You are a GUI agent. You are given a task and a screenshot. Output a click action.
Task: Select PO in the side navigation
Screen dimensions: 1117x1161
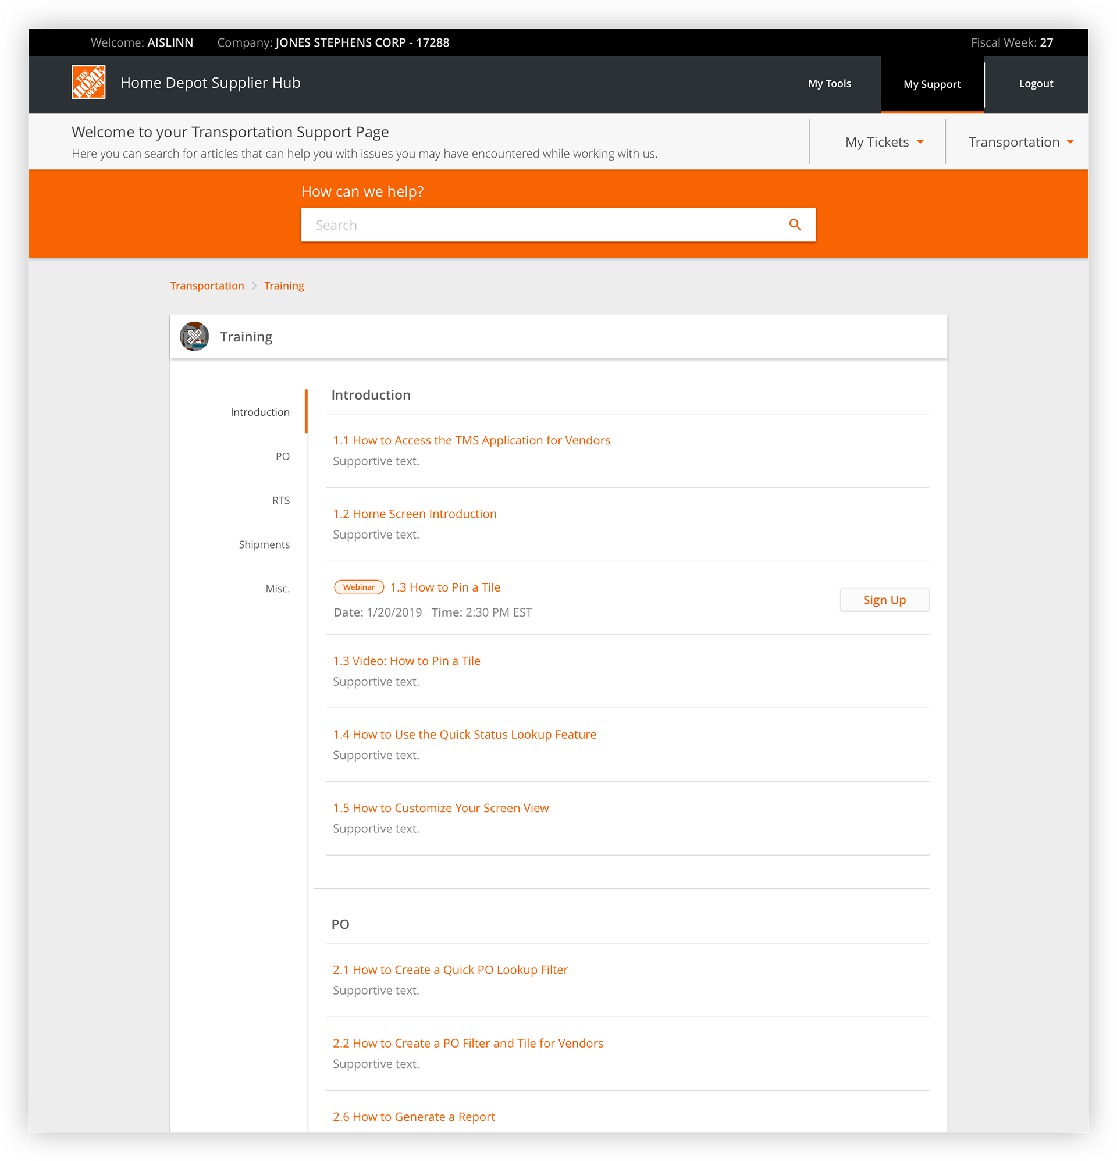[x=282, y=457]
